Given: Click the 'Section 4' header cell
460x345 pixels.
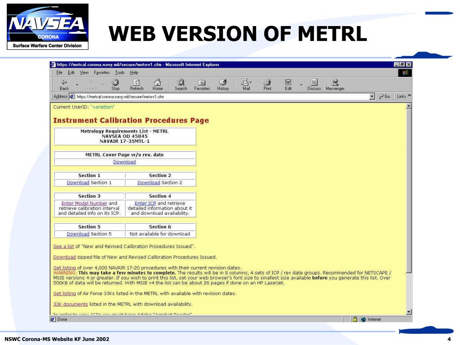Looking at the screenshot, I should coord(160,196).
